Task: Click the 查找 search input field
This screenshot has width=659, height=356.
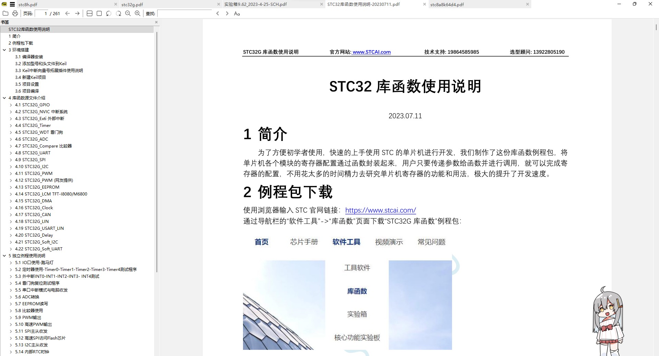Action: pos(185,13)
